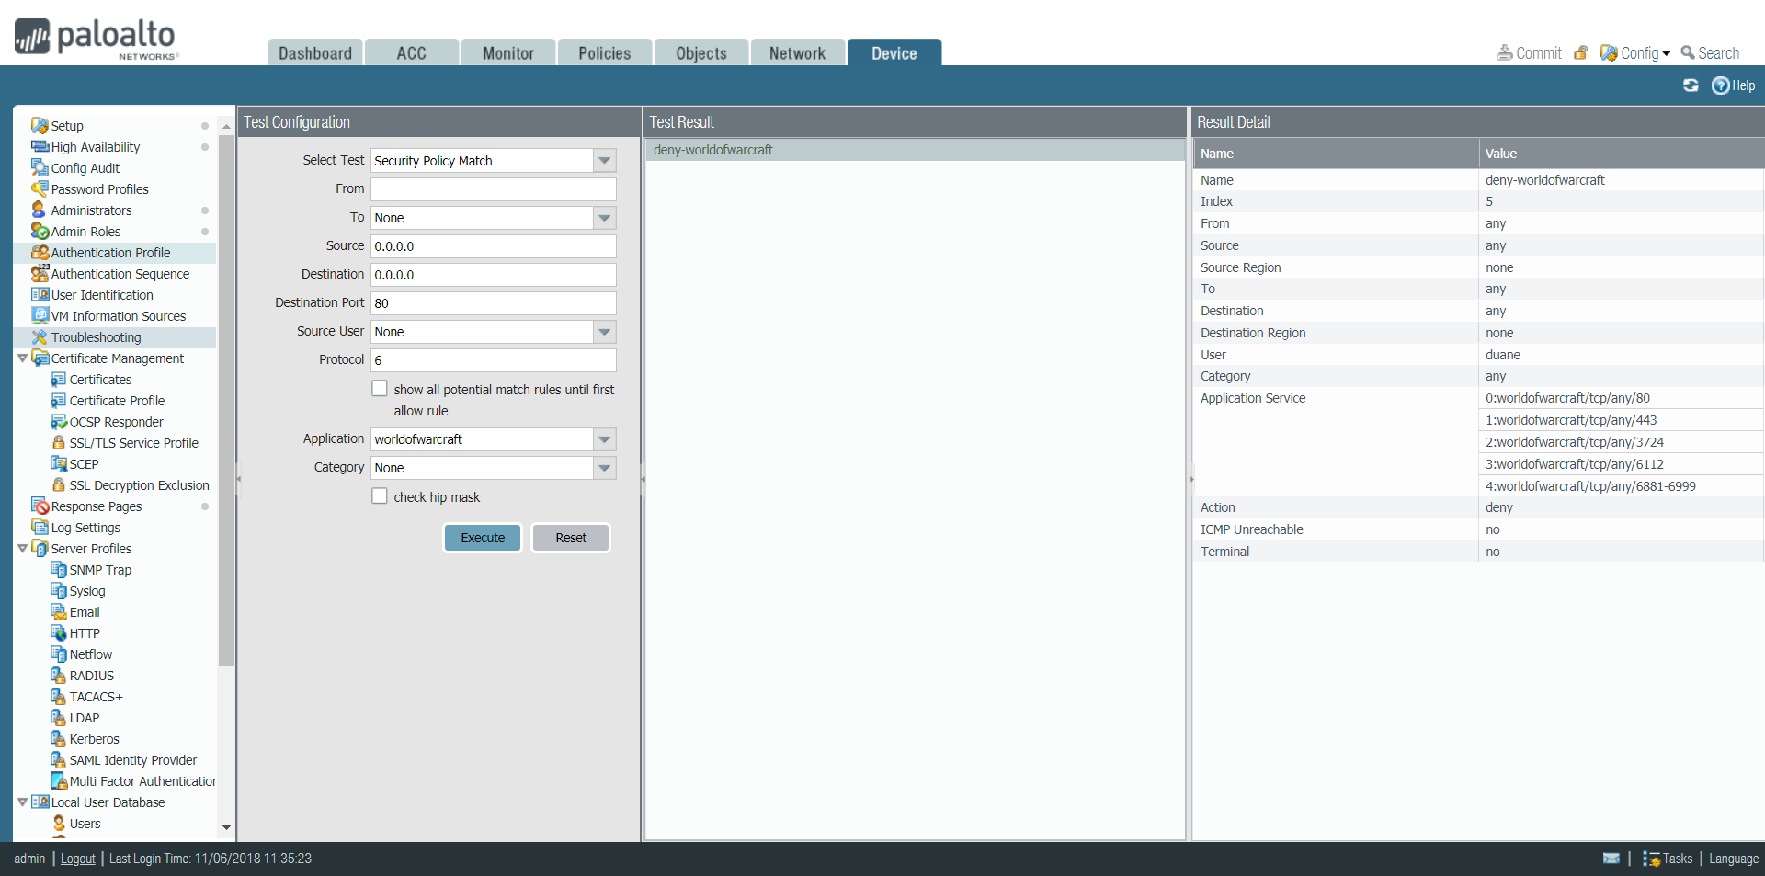
Task: Click the envelope icon in the status bar
Action: [x=1611, y=858]
